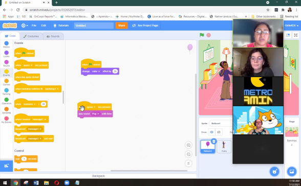Open Chrome from the taskbar
Image resolution: width=301 pixels, height=186 pixels.
pos(15,183)
